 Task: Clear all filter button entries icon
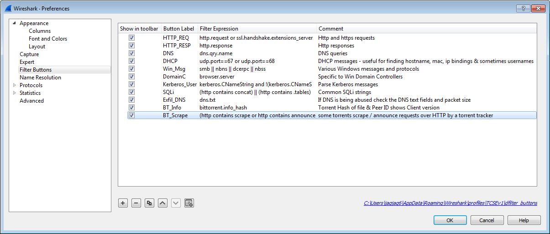click(x=189, y=203)
